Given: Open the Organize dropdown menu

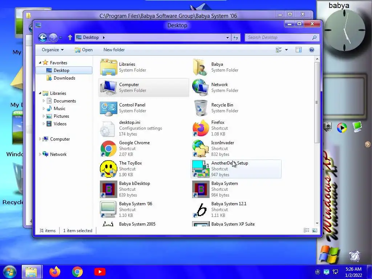Looking at the screenshot, I should click(53, 50).
